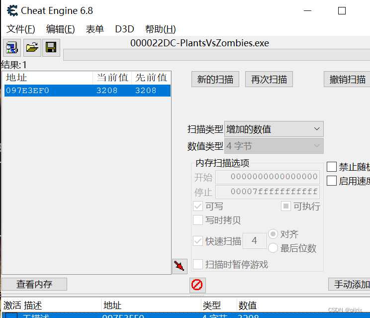Image resolution: width=370 pixels, height=318 pixels.
Task: Open the 表单 menu
Action: (94, 29)
